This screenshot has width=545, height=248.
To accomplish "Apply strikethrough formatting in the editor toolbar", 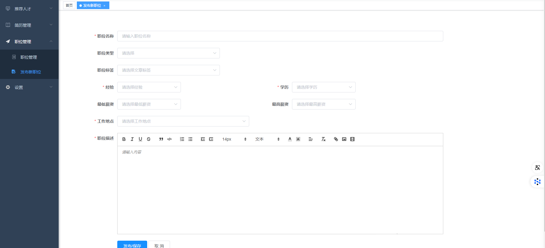I will pyautogui.click(x=149, y=139).
